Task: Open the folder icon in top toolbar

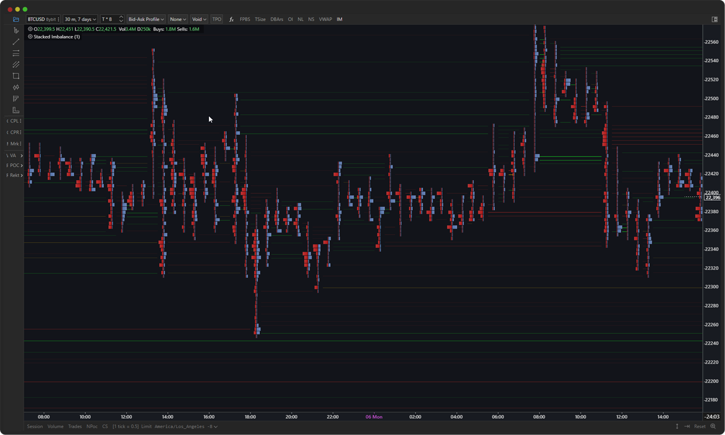Action: click(x=16, y=19)
